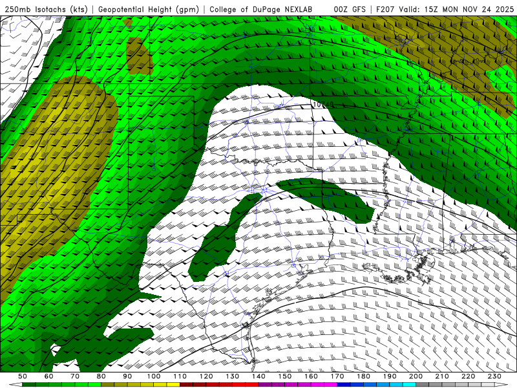Click the "110" color scale label
Image resolution: width=517 pixels, height=388 pixels.
[x=180, y=376]
